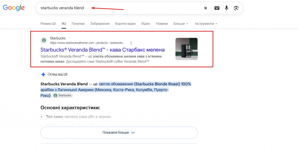Click the starbucksathome.com URL breadcrumb
Screen dimensions: 298x148
(87, 43)
